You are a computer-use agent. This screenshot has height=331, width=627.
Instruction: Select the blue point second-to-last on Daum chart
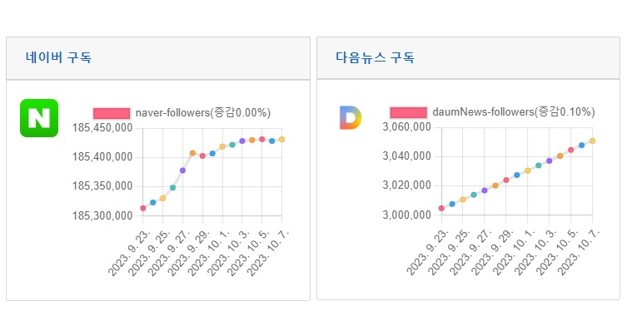(582, 146)
